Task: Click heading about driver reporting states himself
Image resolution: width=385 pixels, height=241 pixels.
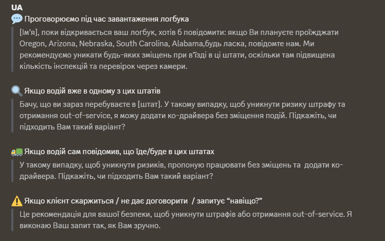Action: pos(119,152)
